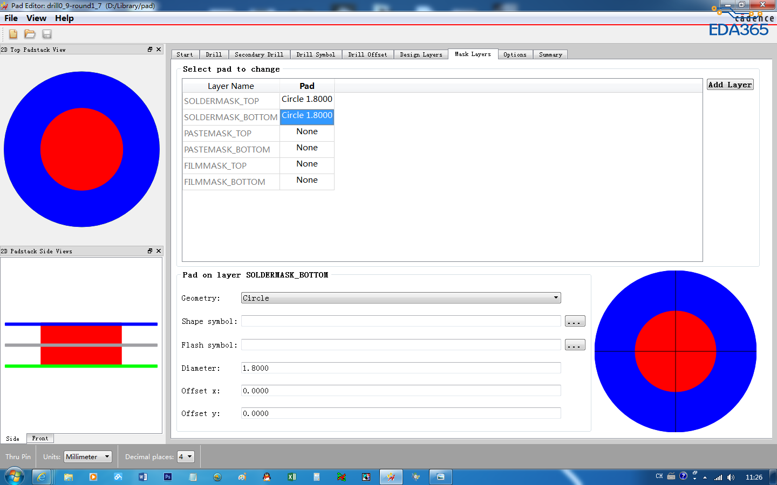Switch to the Start tab
777x485 pixels.
185,54
